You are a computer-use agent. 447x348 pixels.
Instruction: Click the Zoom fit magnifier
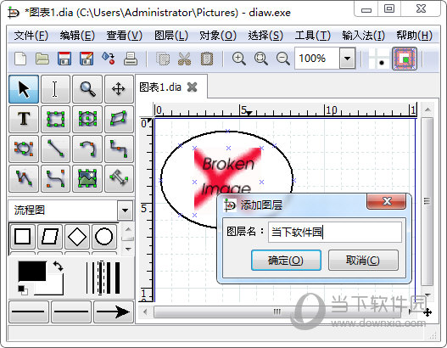pos(261,59)
